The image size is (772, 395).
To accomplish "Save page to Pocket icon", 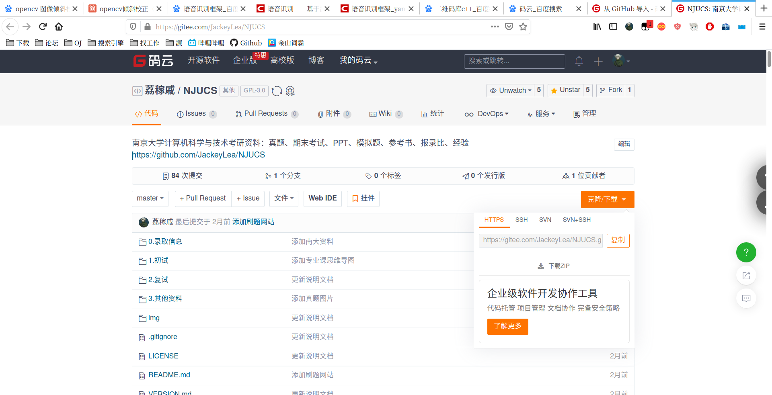I will (x=509, y=27).
